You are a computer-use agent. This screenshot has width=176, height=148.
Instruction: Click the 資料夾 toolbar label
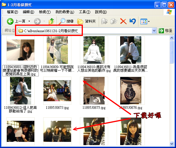(90, 21)
